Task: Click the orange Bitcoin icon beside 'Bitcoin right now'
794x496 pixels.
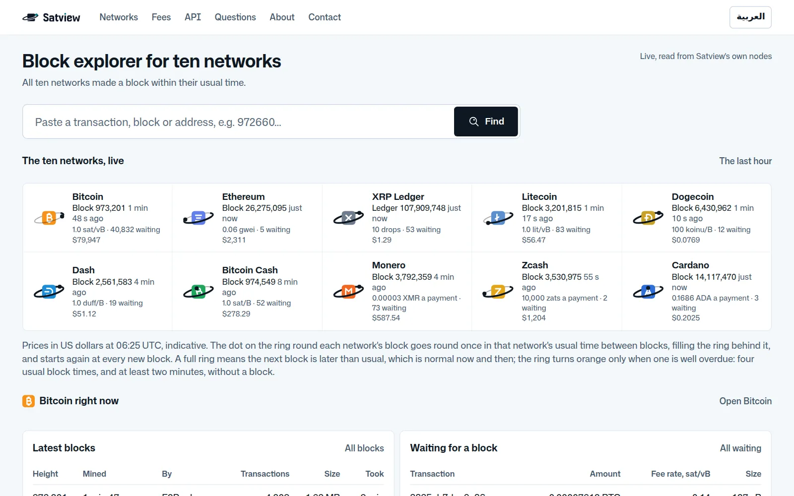Action: coord(28,401)
